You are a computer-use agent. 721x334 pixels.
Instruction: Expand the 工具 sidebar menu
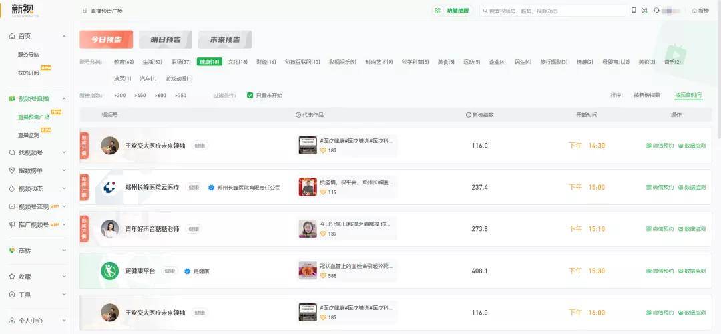click(64, 295)
